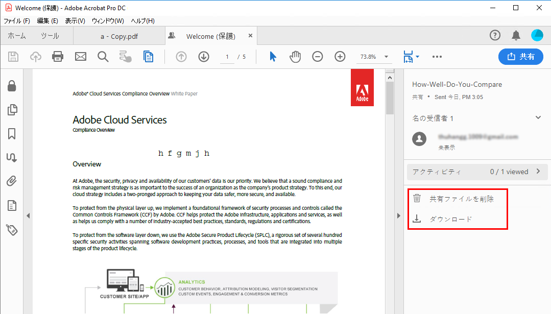
Task: Expand the fit-page options arrow
Action: click(x=418, y=57)
